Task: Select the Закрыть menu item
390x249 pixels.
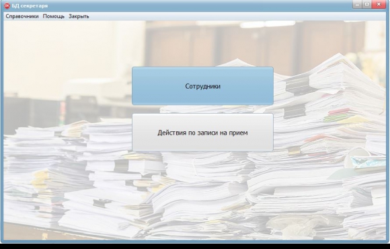Action: (x=79, y=16)
